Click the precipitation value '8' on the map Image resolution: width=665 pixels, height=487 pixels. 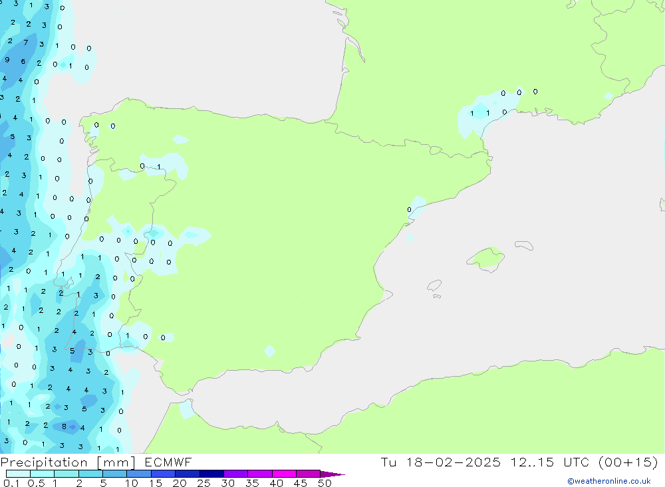(x=64, y=427)
